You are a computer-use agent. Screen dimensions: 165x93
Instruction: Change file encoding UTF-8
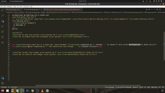141,87
